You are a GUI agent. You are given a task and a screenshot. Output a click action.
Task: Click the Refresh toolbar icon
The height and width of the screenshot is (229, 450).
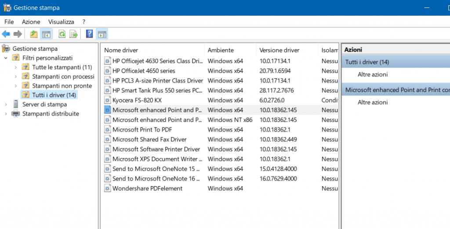(62, 34)
